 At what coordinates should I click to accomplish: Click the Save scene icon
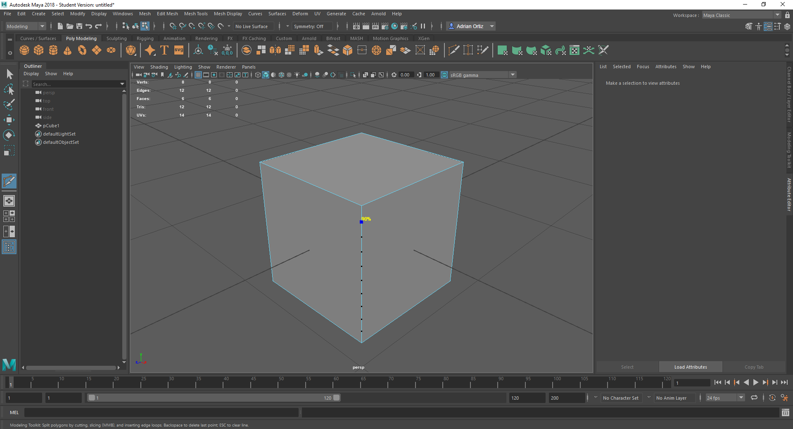(79, 26)
